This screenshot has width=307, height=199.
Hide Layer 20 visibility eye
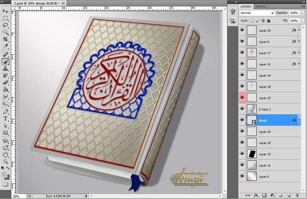coord(242,30)
